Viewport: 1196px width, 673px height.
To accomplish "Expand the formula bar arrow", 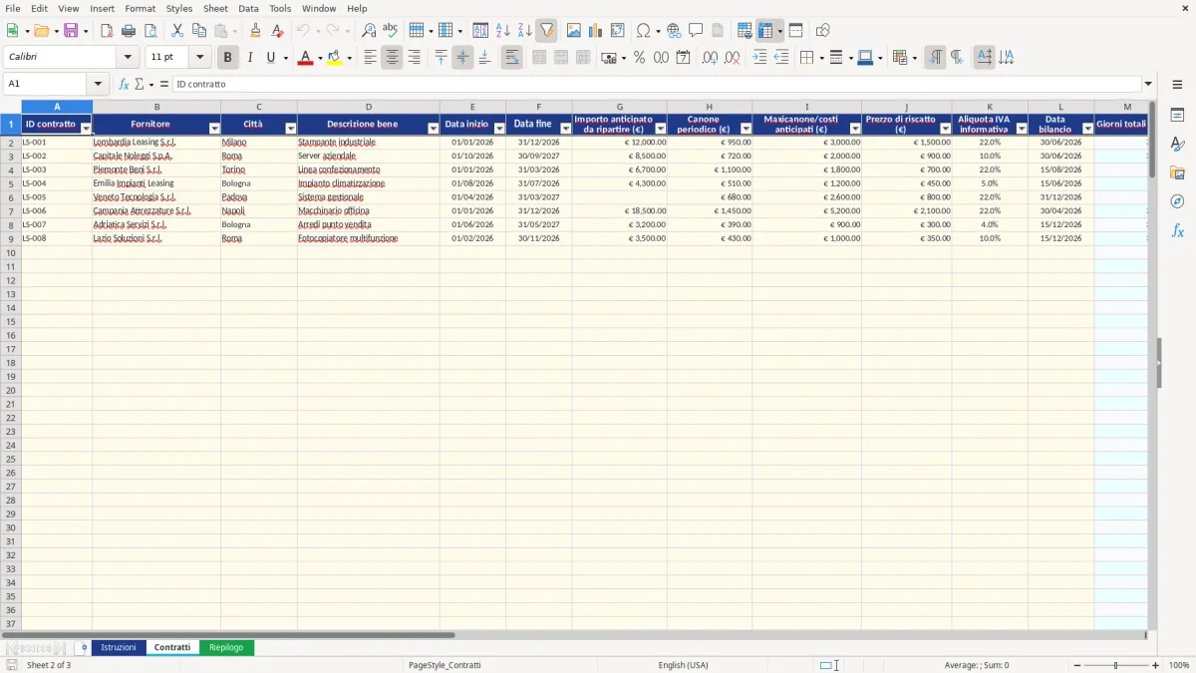I will click(1148, 84).
